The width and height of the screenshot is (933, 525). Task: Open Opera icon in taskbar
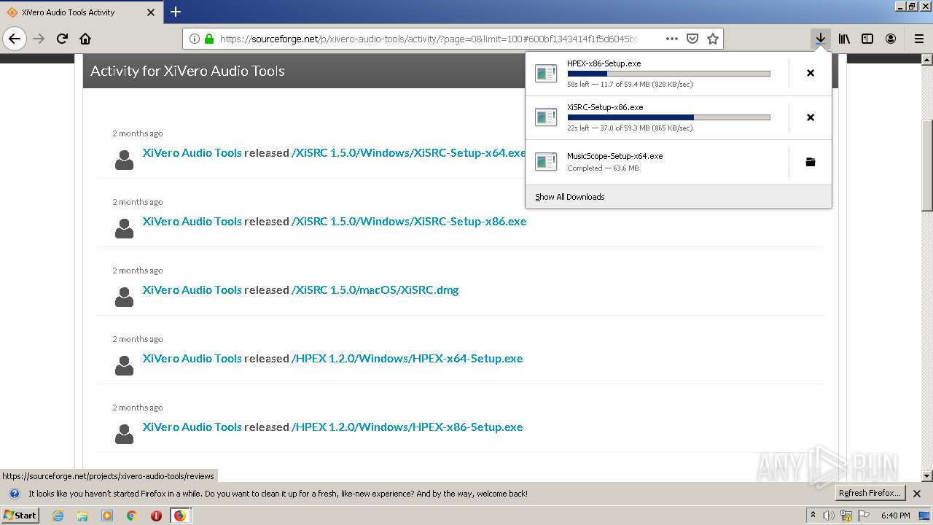pos(156,516)
